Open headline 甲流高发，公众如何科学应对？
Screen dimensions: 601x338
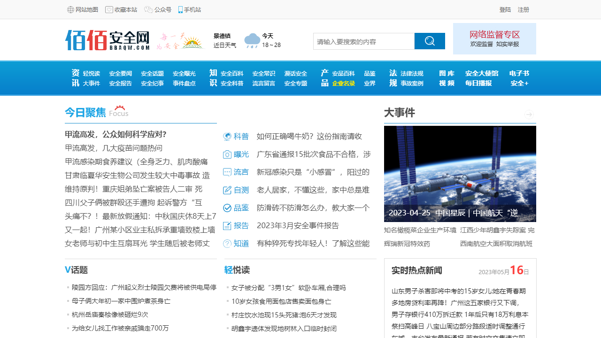click(x=116, y=134)
